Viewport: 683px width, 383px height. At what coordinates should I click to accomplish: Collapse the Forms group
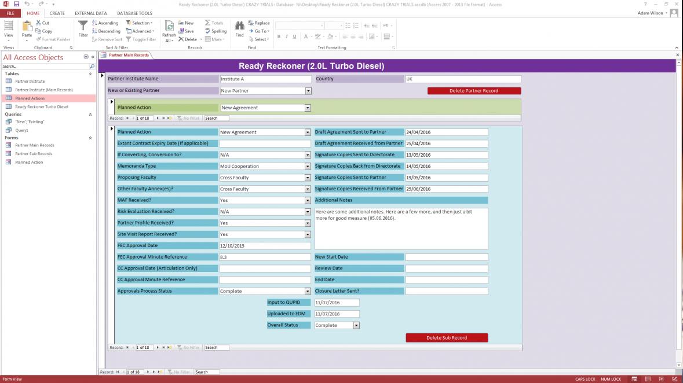(x=90, y=138)
